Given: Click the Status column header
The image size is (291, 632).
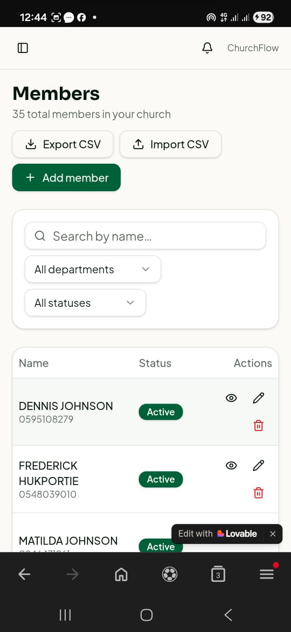Looking at the screenshot, I should (x=155, y=363).
